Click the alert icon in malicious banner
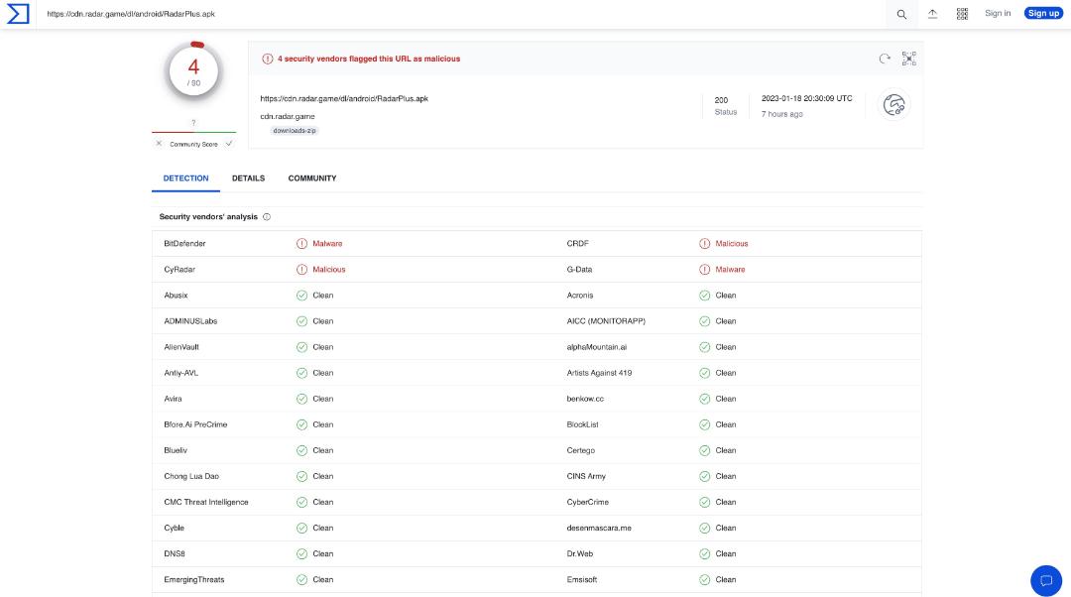Screen dimensions: 1071x597 [x=268, y=59]
